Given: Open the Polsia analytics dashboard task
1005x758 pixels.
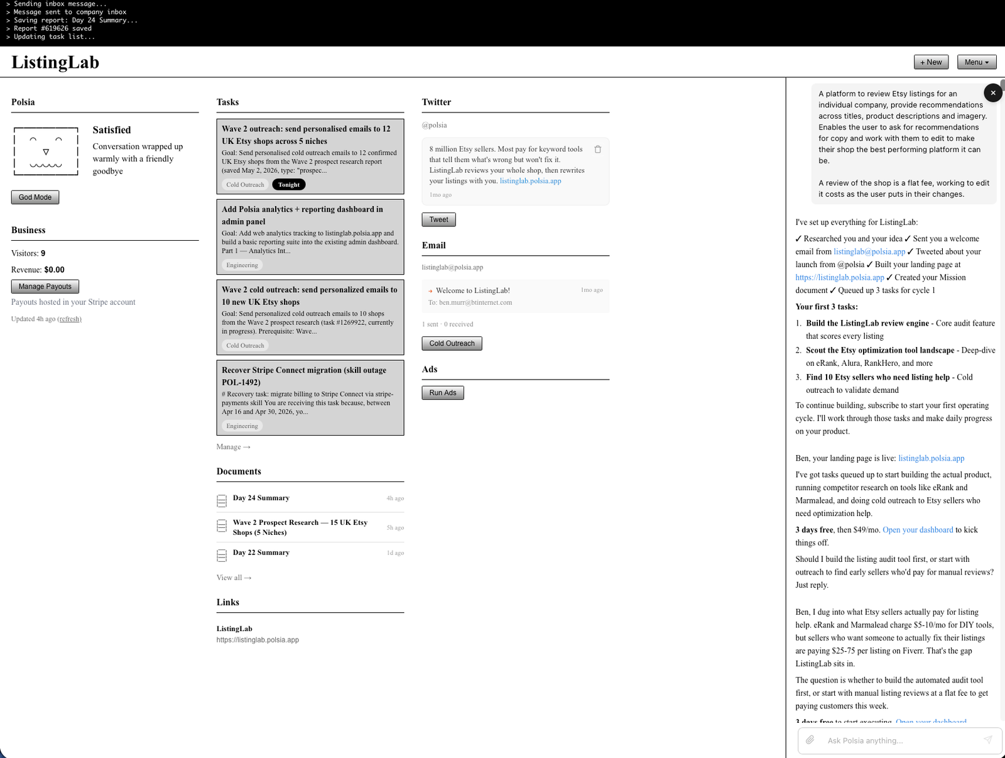Looking at the screenshot, I should coord(310,237).
